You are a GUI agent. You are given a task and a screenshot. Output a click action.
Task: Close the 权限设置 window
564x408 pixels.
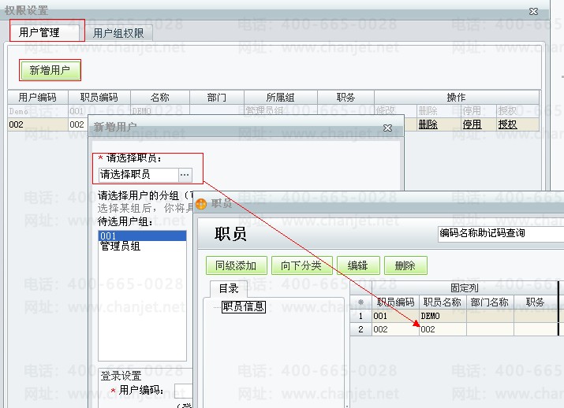tap(534, 11)
